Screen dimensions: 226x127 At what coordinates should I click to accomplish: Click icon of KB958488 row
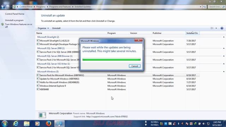point(38,89)
